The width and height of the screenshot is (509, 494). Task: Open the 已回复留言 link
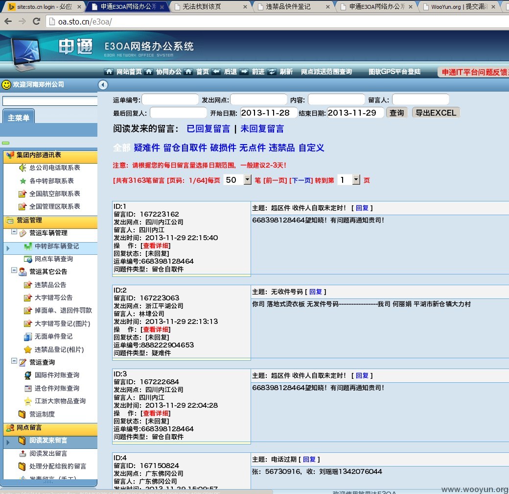click(208, 129)
